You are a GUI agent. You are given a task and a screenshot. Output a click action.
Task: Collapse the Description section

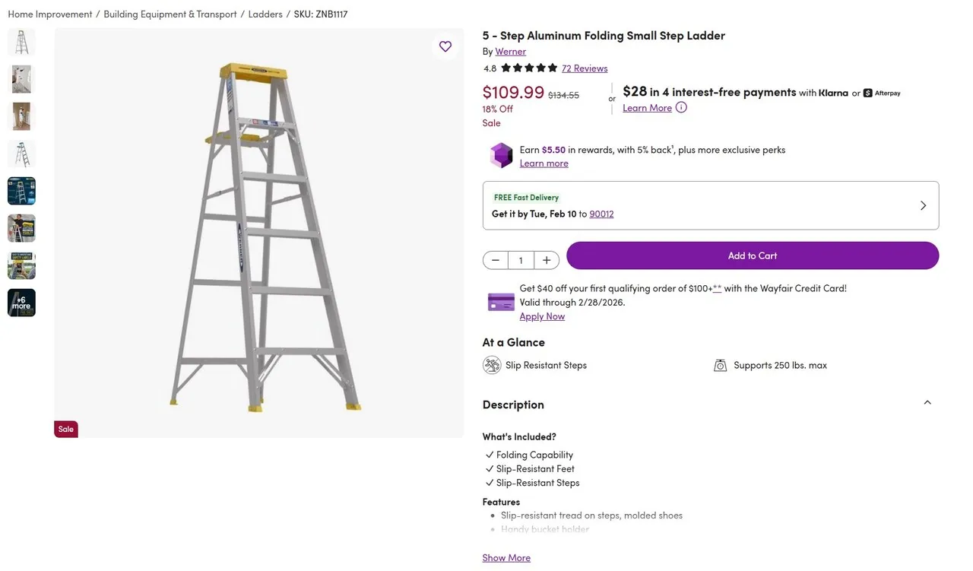pos(927,402)
